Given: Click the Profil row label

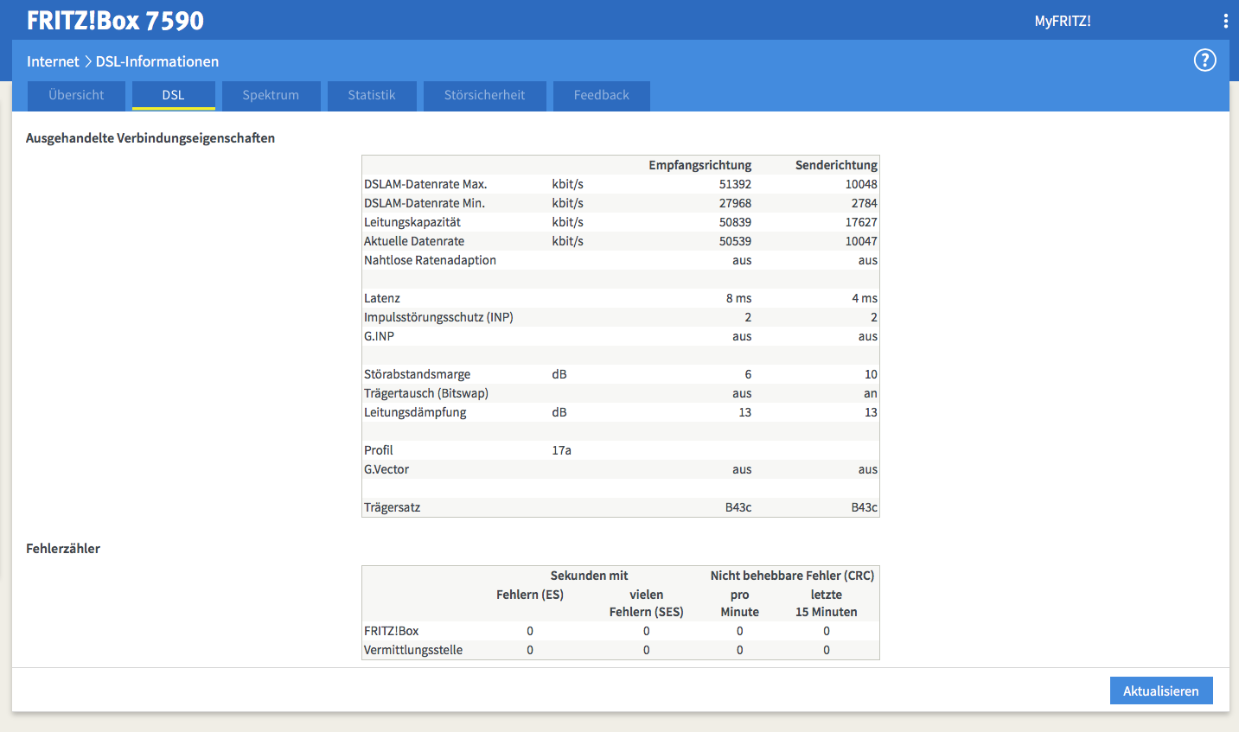Looking at the screenshot, I should (379, 450).
